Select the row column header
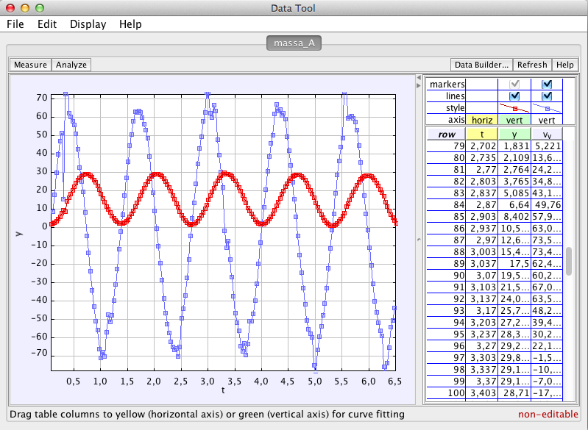Viewport: 588px width, 430px height. (446, 134)
